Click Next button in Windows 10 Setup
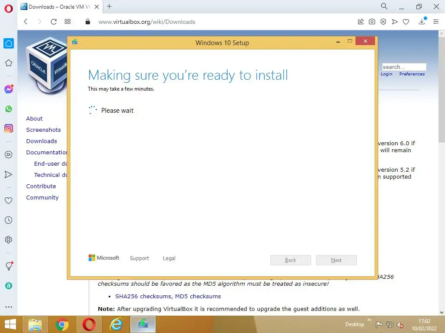This screenshot has height=333, width=445. [x=336, y=260]
